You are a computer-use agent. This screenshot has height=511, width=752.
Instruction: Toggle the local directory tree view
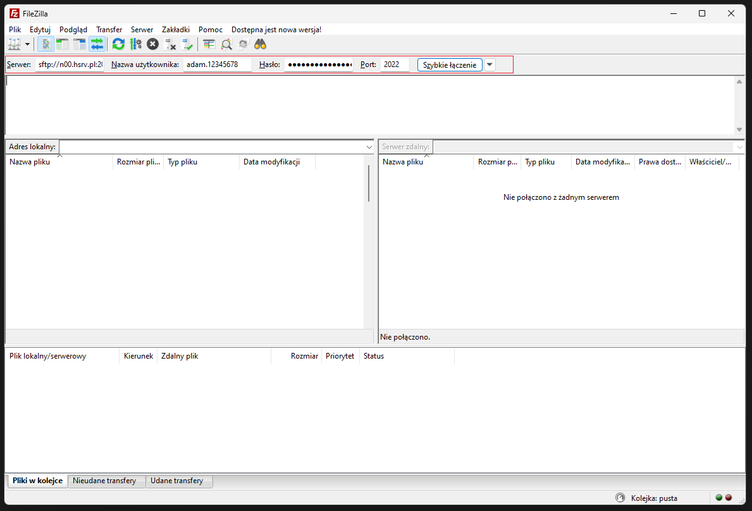click(62, 44)
